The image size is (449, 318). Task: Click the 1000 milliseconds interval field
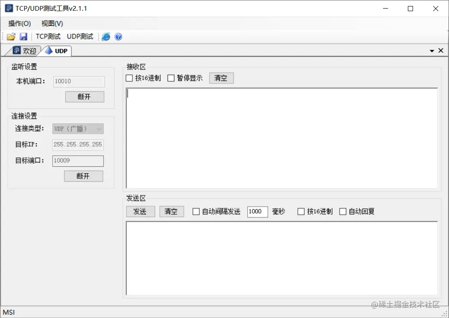coord(257,212)
